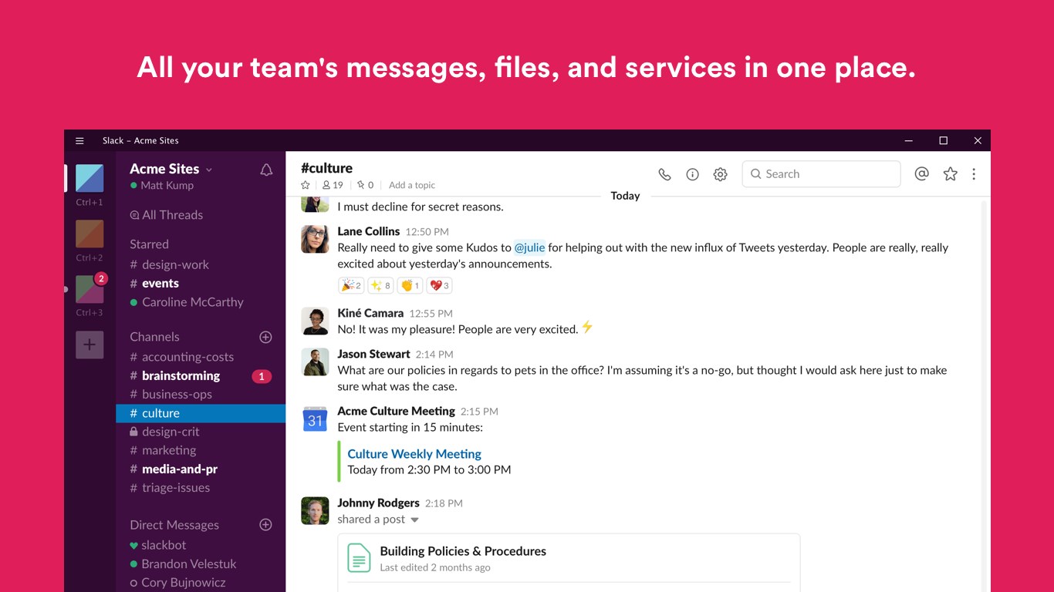Open private design-crit channel
This screenshot has height=592, width=1054.
click(x=165, y=432)
